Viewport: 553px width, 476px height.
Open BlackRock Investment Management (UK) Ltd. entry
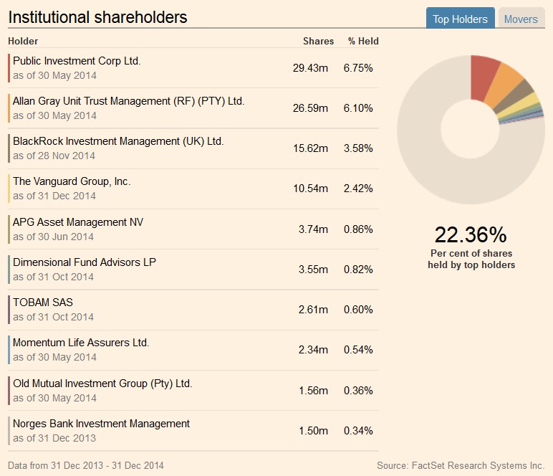pyautogui.click(x=118, y=142)
